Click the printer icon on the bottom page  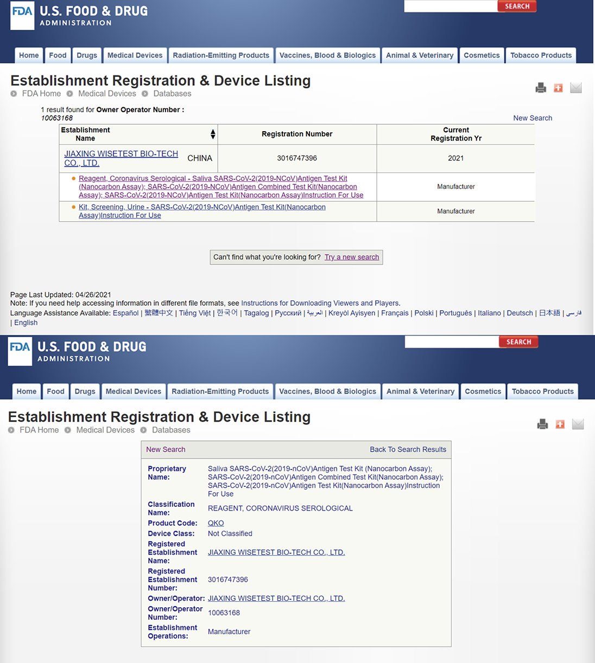[542, 424]
